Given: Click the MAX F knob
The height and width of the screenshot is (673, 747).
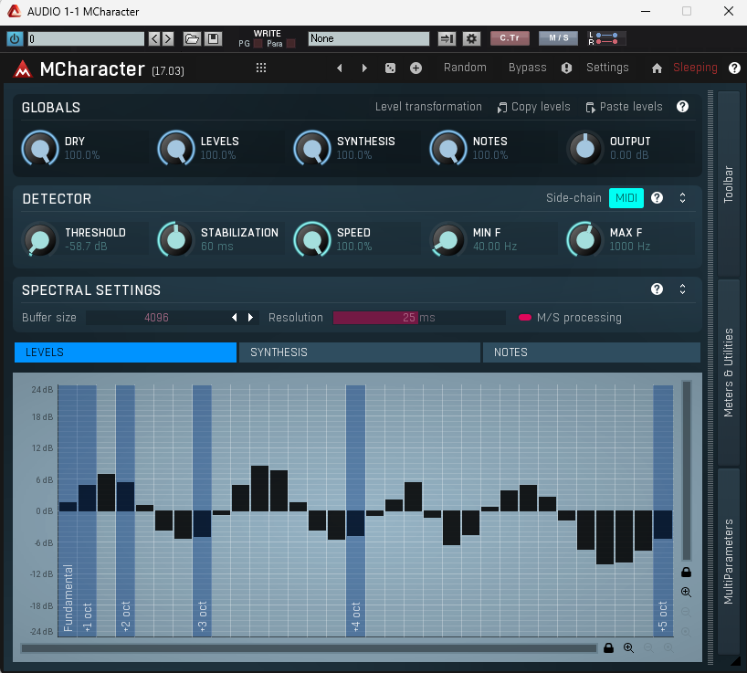Looking at the screenshot, I should point(584,240).
